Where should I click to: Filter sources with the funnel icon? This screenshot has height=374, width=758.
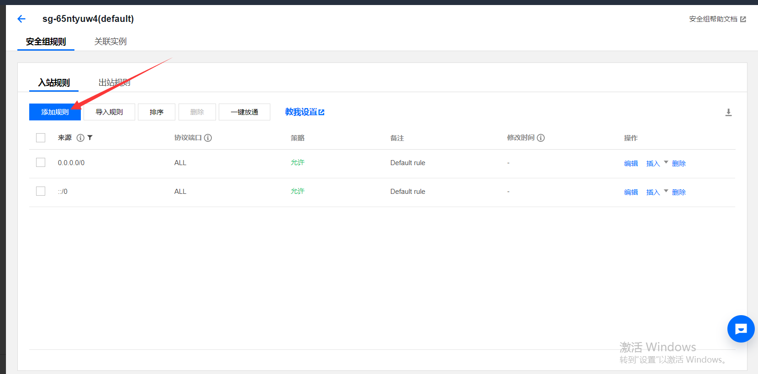[x=90, y=138]
